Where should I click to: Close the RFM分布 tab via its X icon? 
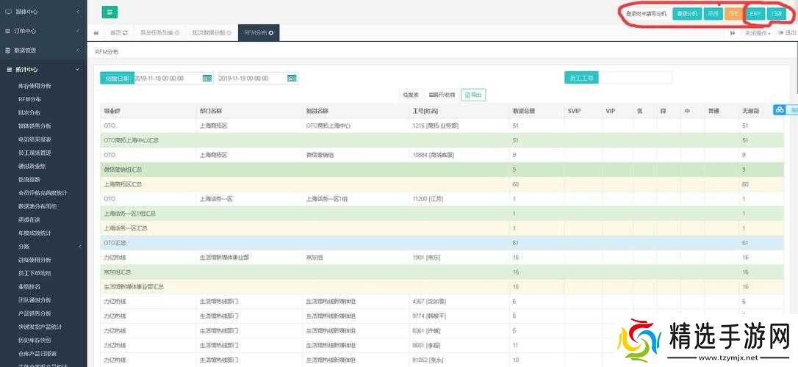tap(271, 34)
